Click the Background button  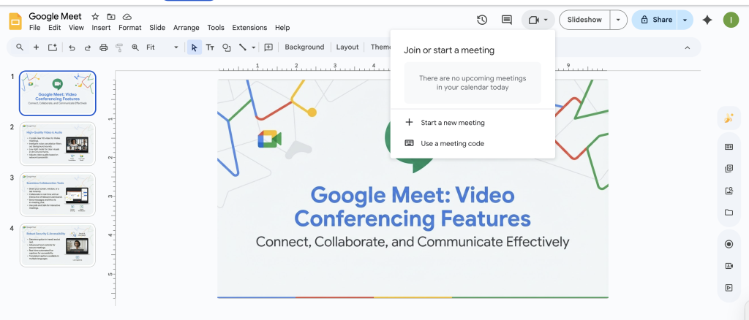304,47
